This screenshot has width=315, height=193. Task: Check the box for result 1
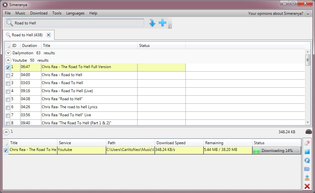[8, 67]
